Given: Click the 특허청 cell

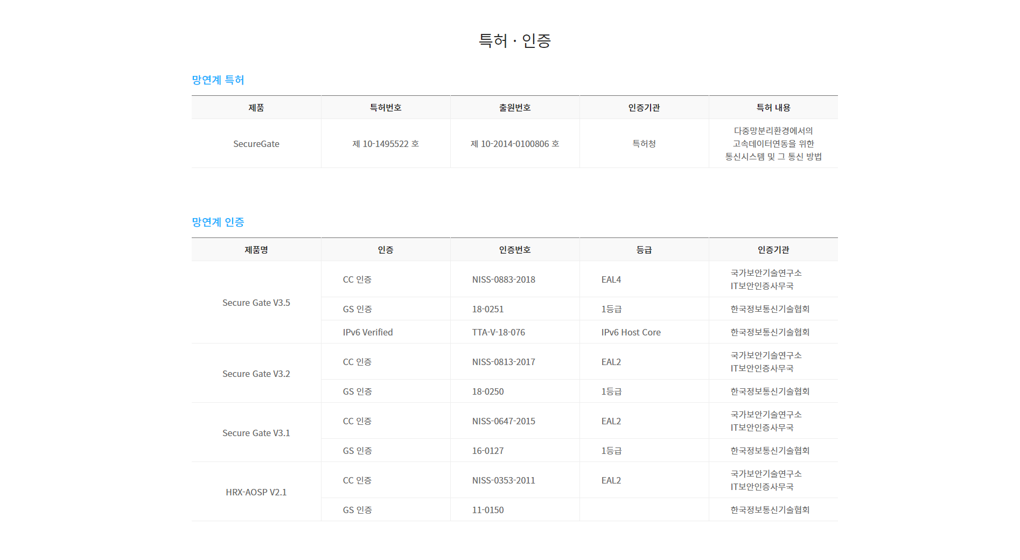Looking at the screenshot, I should coord(644,144).
